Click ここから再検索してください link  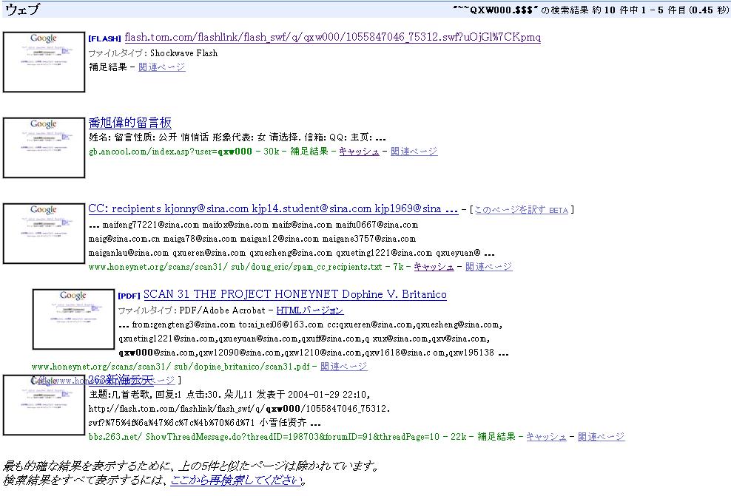[237, 480]
